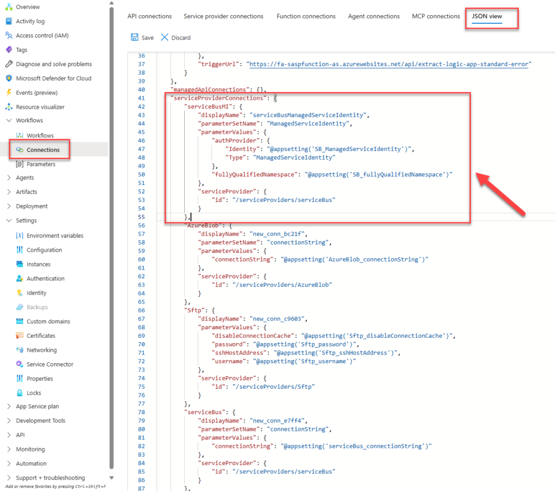
Task: Click the Service Connector icon
Action: coord(20,364)
